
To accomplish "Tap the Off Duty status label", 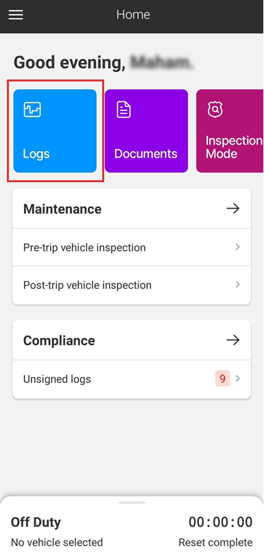I will [x=36, y=522].
